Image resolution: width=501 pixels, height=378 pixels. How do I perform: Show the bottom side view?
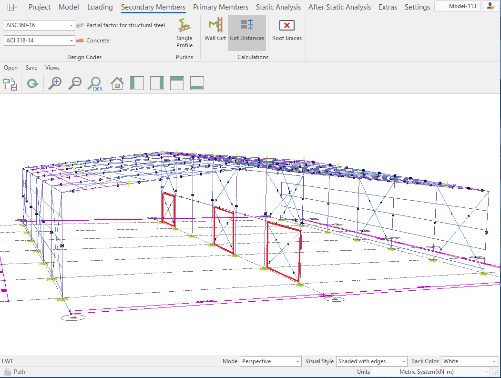coord(197,83)
